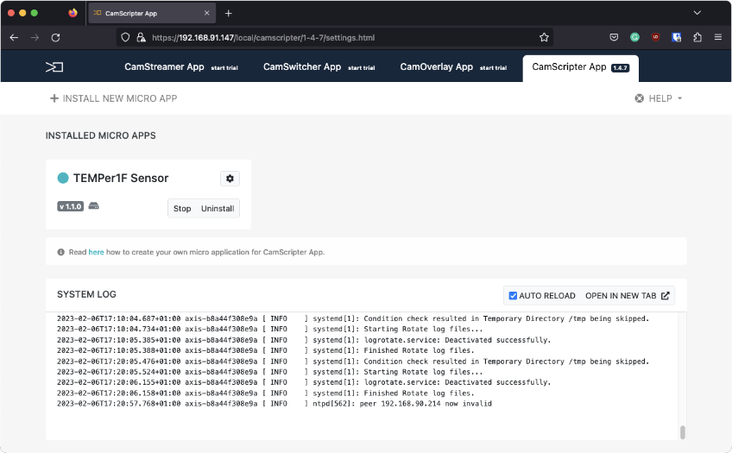The width and height of the screenshot is (732, 453).
Task: Open the Pocket save icon
Action: (614, 37)
